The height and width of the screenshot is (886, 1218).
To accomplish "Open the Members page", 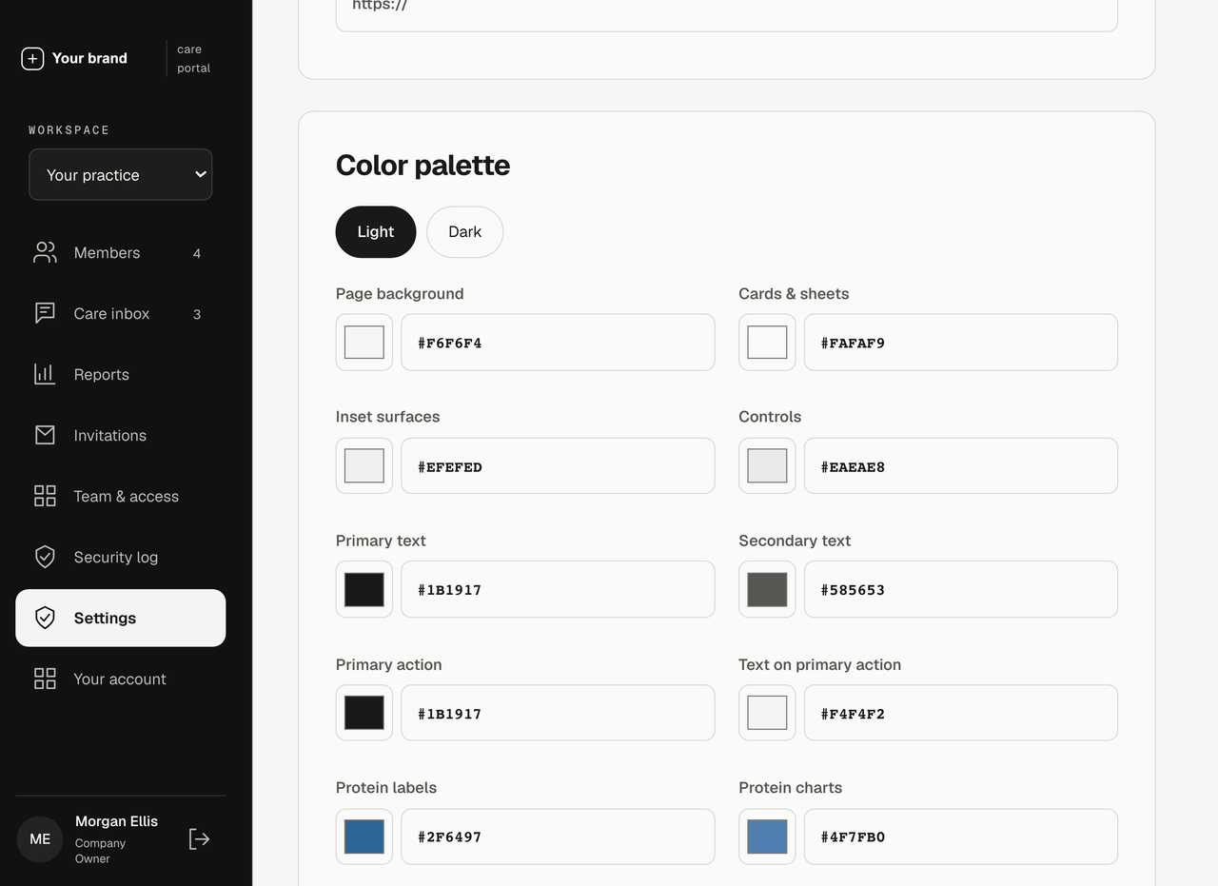I will click(121, 252).
